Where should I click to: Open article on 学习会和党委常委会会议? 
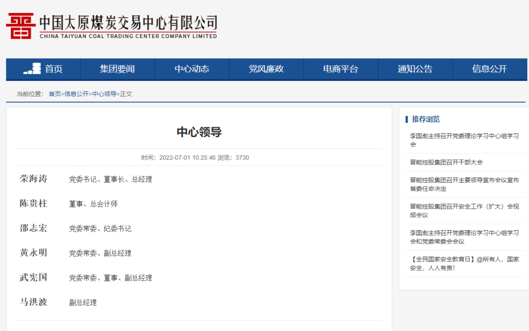coord(464,237)
